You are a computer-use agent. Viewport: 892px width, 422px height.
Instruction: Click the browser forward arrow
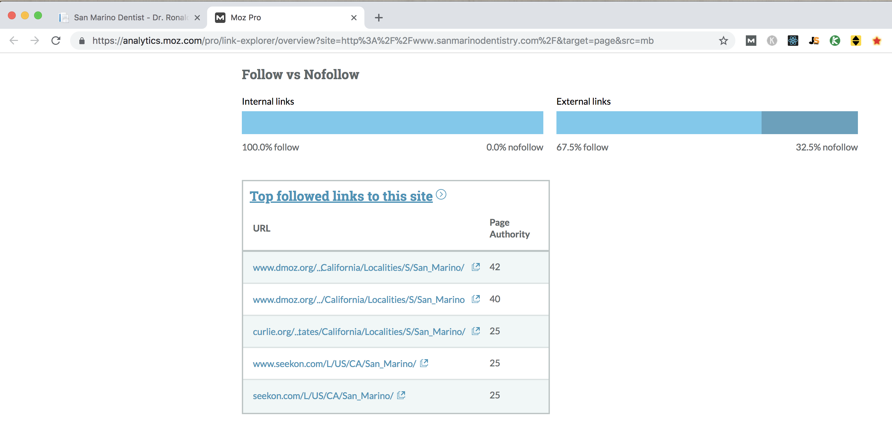35,41
